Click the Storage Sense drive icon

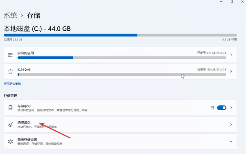point(10,108)
